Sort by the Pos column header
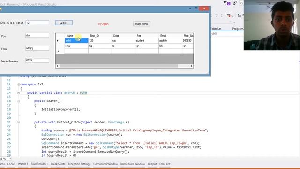The image size is (300, 169). point(147,36)
